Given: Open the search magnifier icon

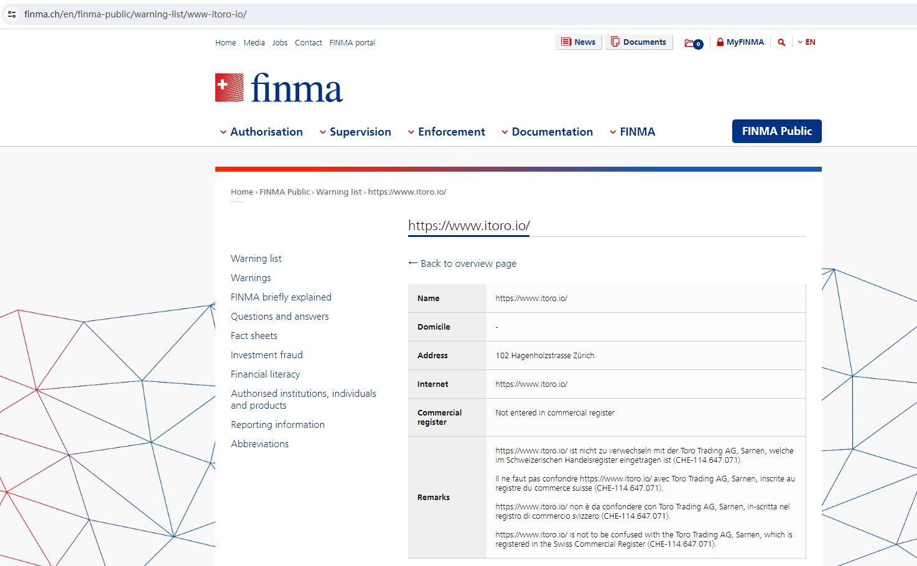Looking at the screenshot, I should [781, 42].
